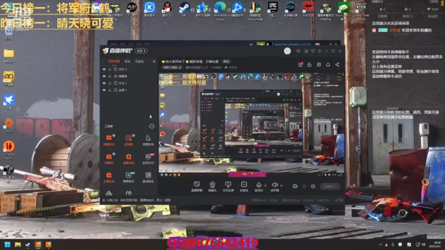Click the start streaming button
This screenshot has width=445, height=250.
click(x=330, y=186)
